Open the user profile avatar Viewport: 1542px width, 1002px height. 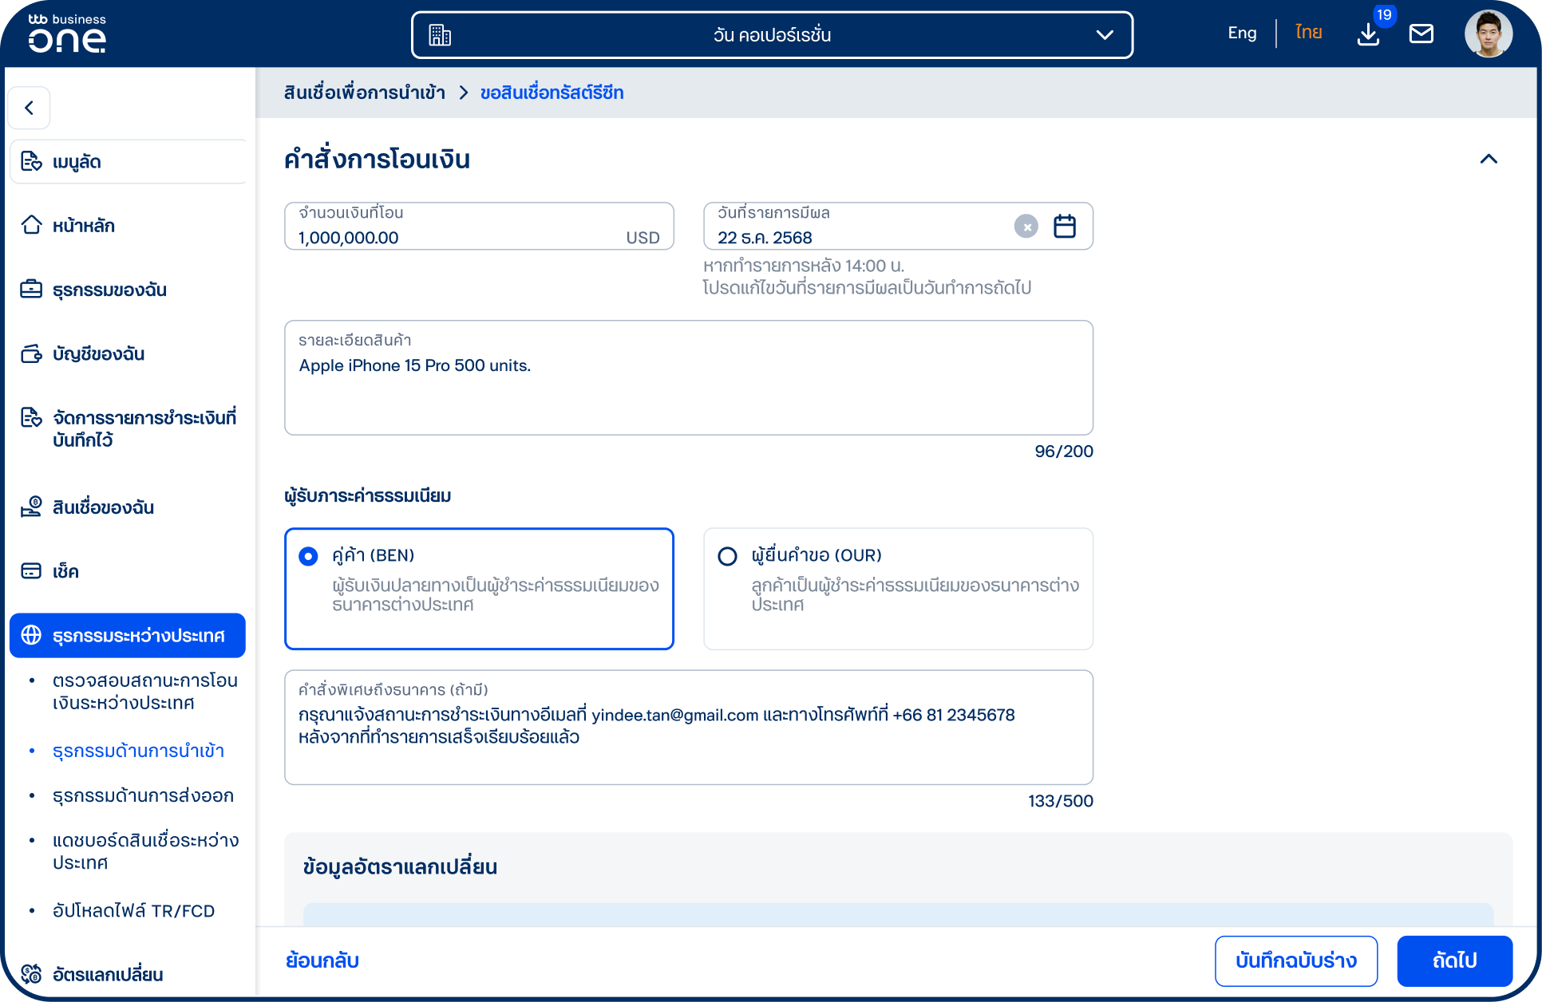pyautogui.click(x=1489, y=34)
